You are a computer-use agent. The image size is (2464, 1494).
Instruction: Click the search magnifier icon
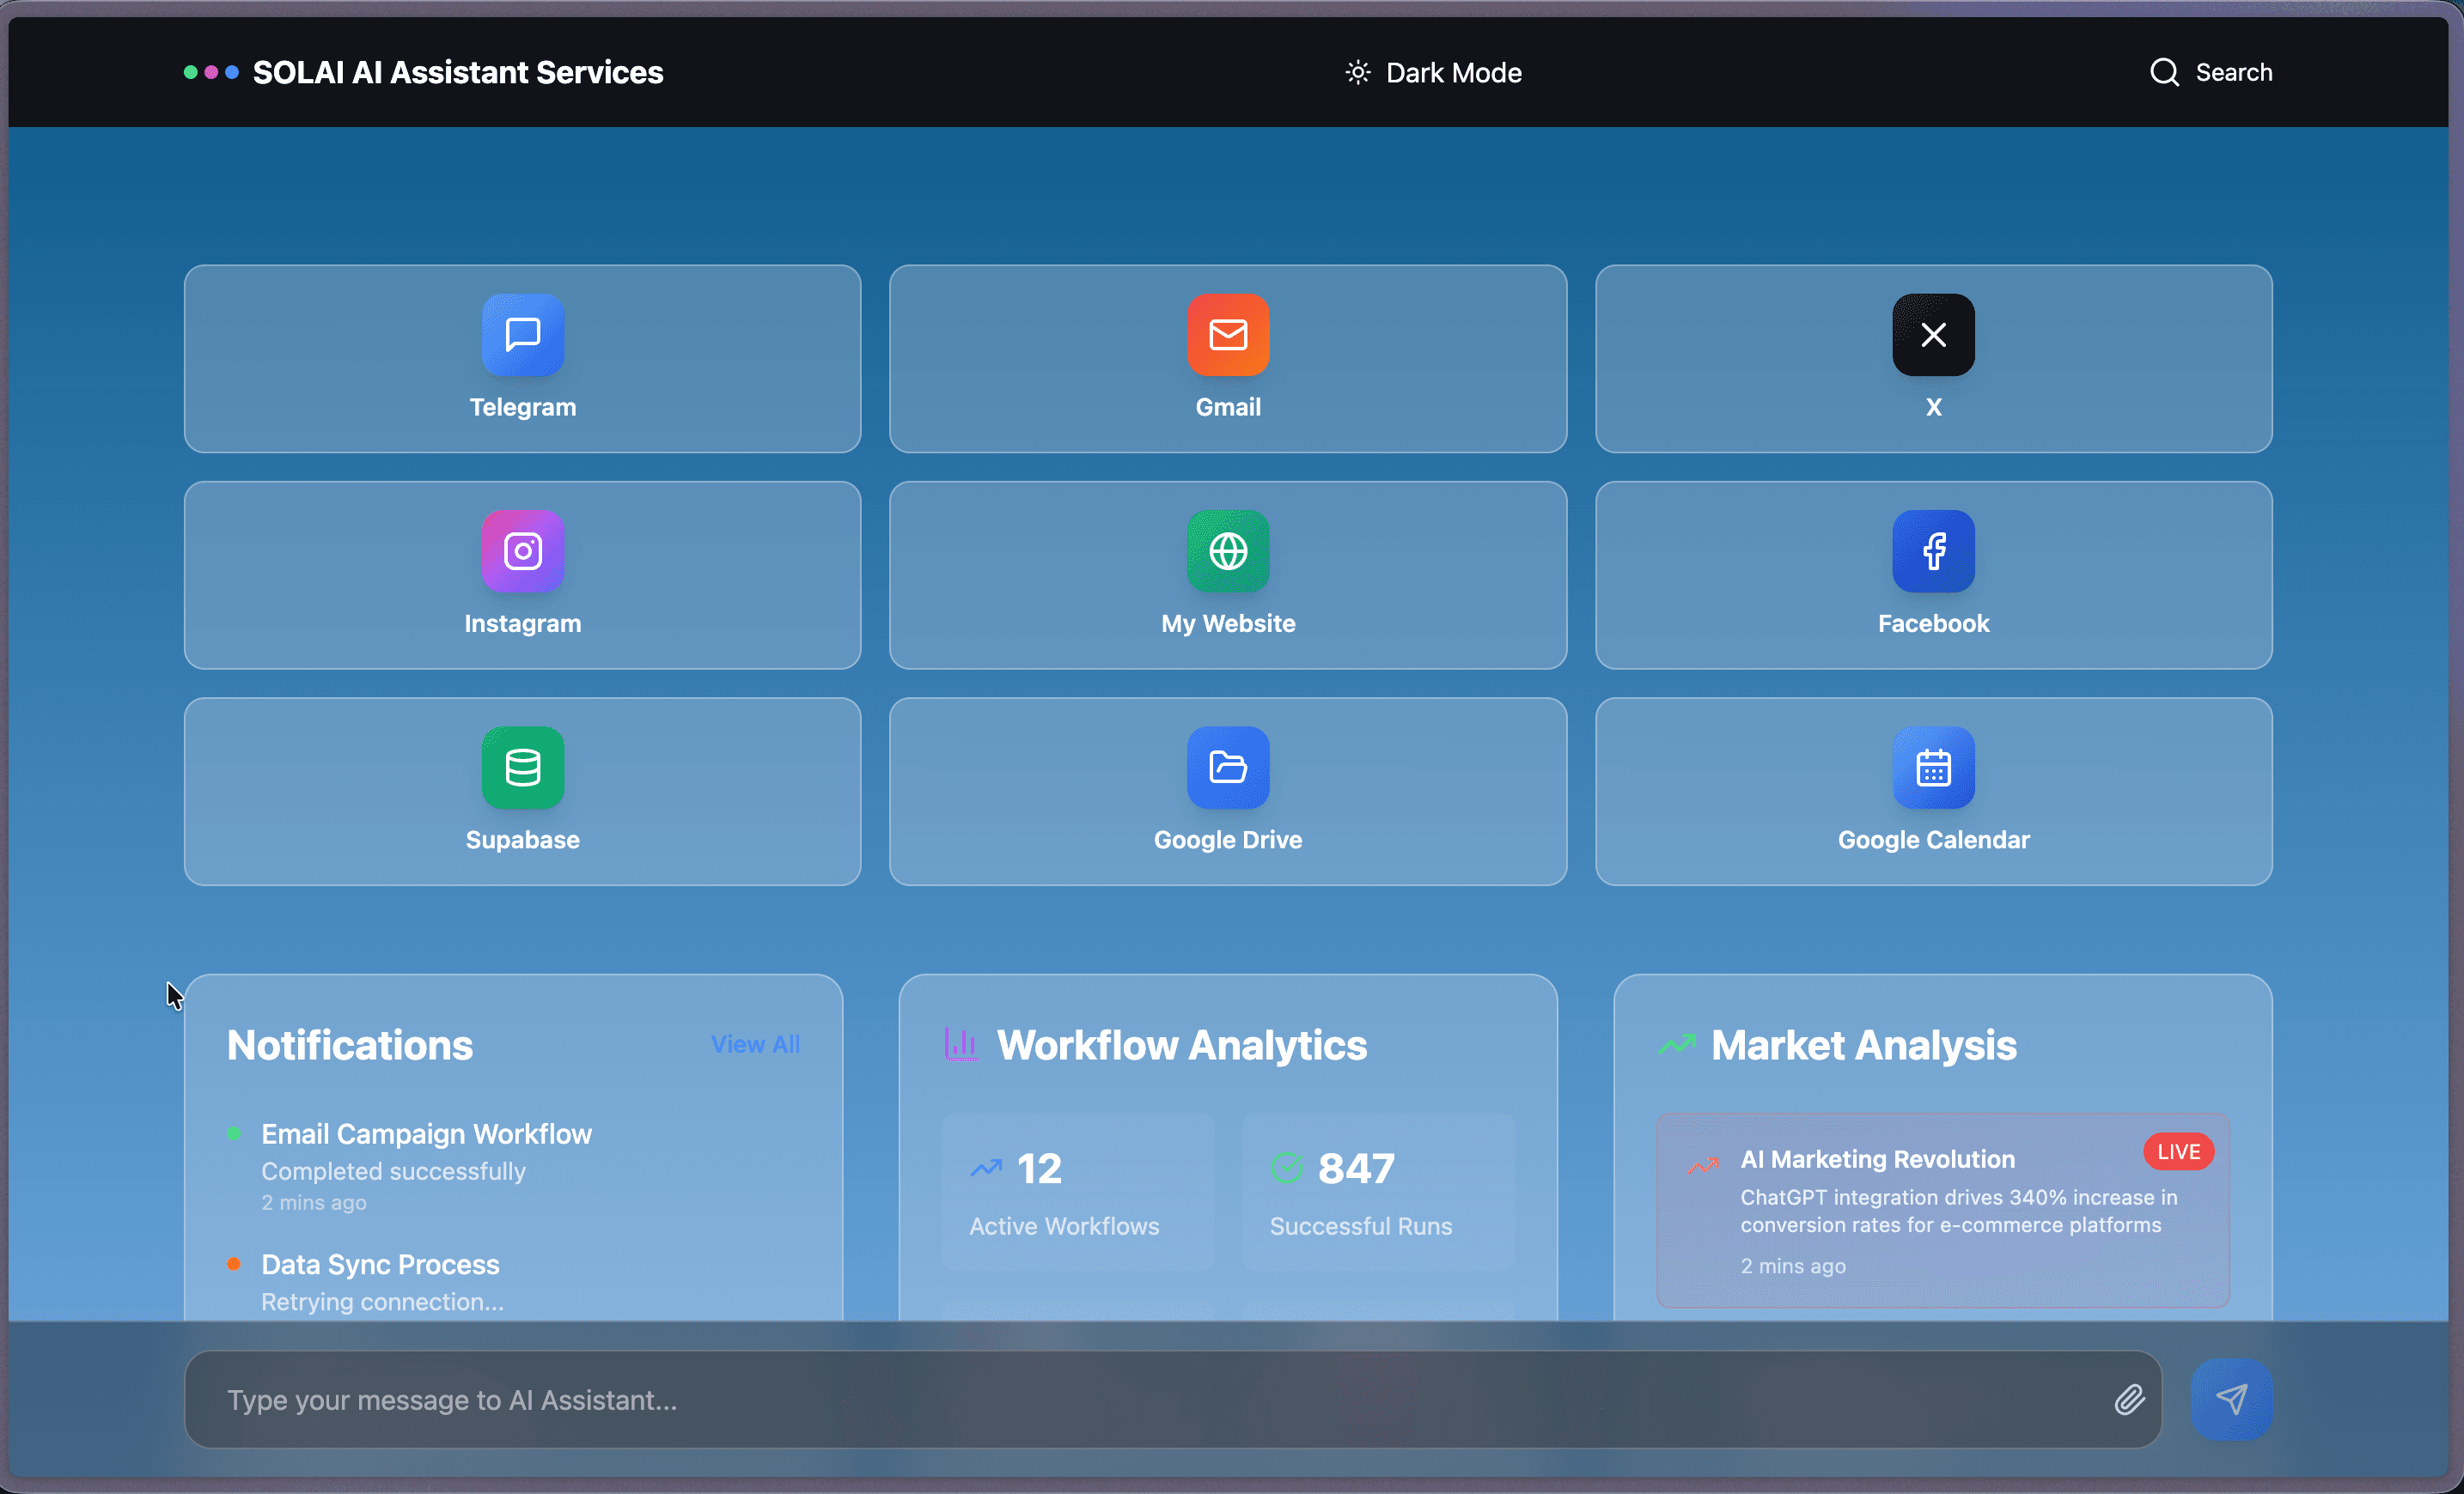coord(2164,72)
